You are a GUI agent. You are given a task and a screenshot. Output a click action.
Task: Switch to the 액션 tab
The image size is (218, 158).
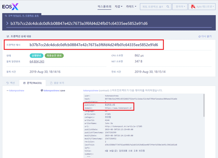coord(11,83)
